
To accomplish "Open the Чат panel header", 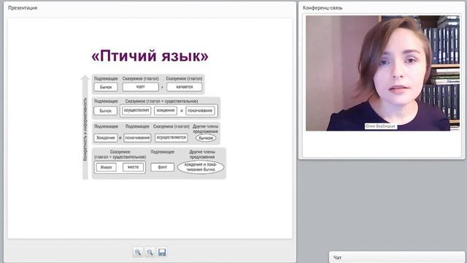I will click(397, 257).
